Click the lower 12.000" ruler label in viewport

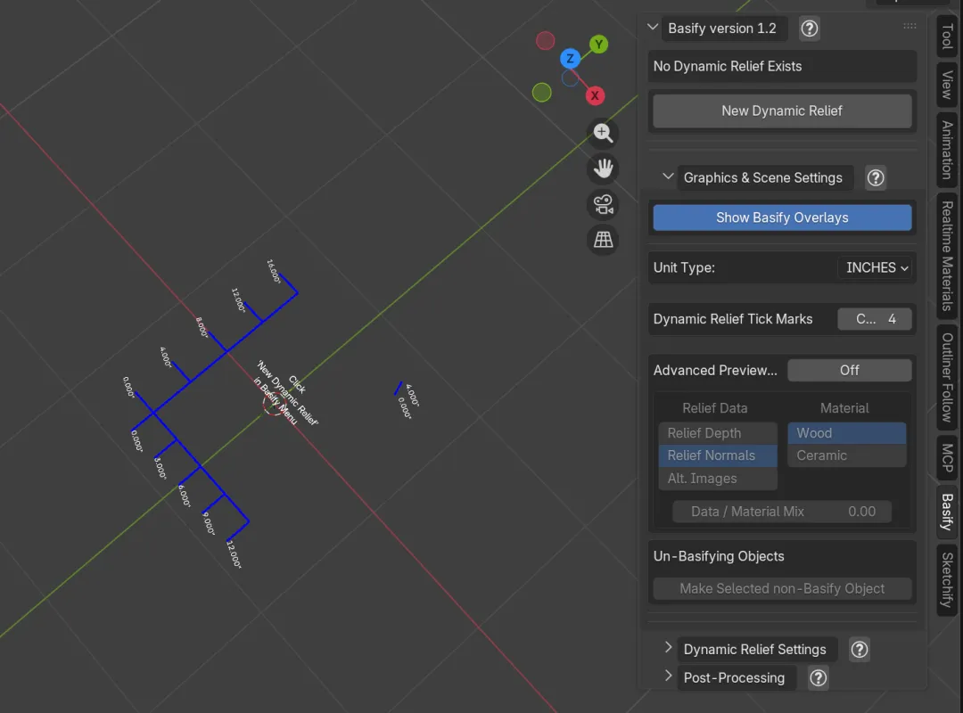(234, 554)
